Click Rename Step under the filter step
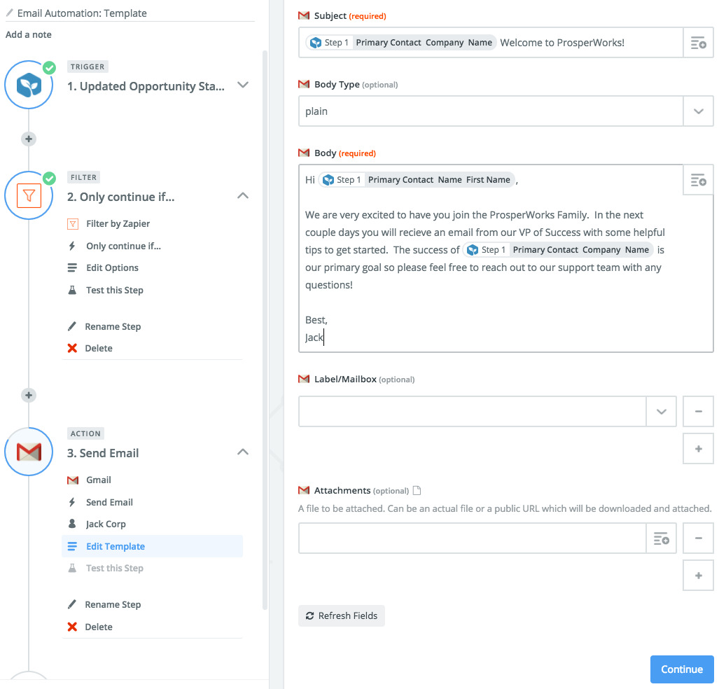The width and height of the screenshot is (719, 689). pyautogui.click(x=113, y=326)
